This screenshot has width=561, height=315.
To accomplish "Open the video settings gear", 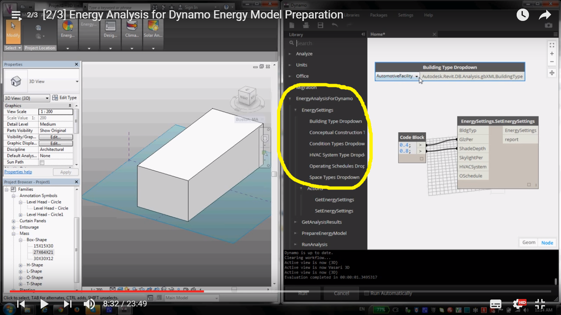I will click(x=517, y=304).
